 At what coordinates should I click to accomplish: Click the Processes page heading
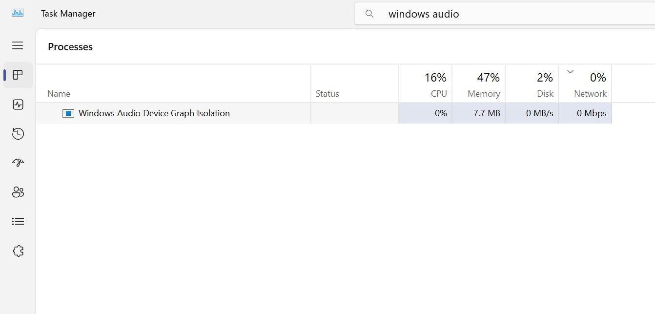point(70,46)
